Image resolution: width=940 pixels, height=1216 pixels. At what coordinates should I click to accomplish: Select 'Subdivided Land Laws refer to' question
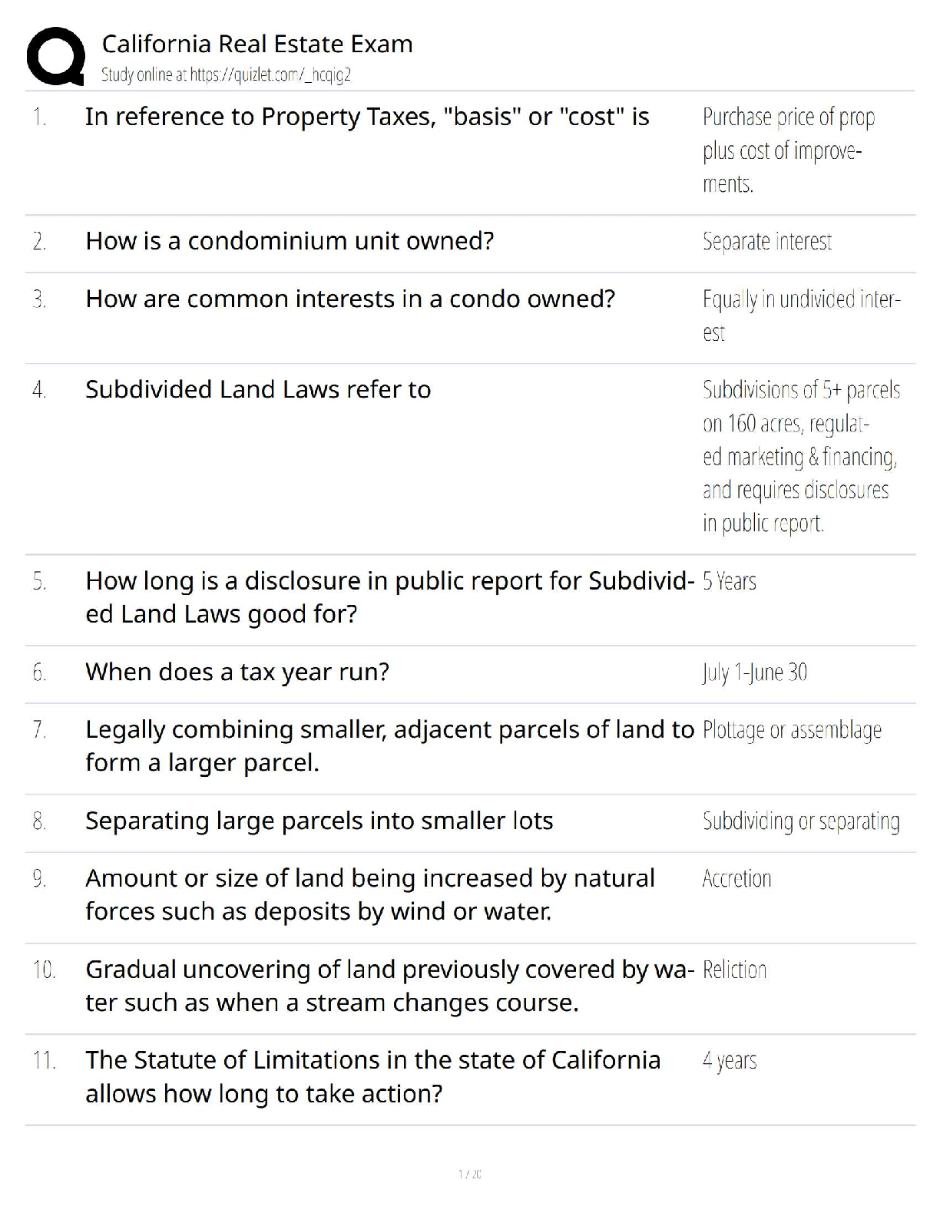click(258, 389)
